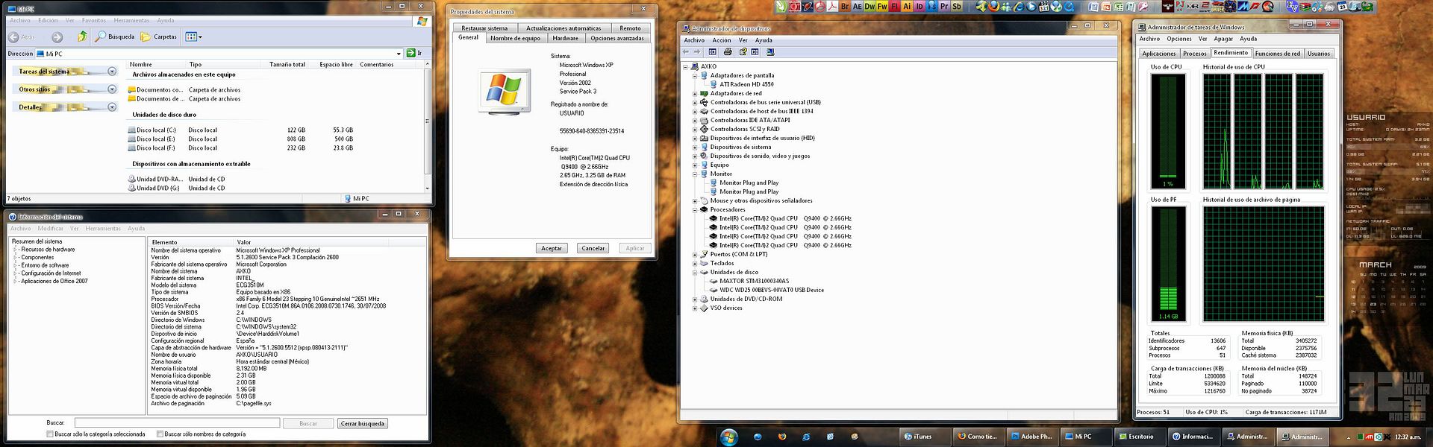Click 'Cerrar búsqueda' button in system info
Image resolution: width=1433 pixels, height=447 pixels.
click(x=363, y=423)
